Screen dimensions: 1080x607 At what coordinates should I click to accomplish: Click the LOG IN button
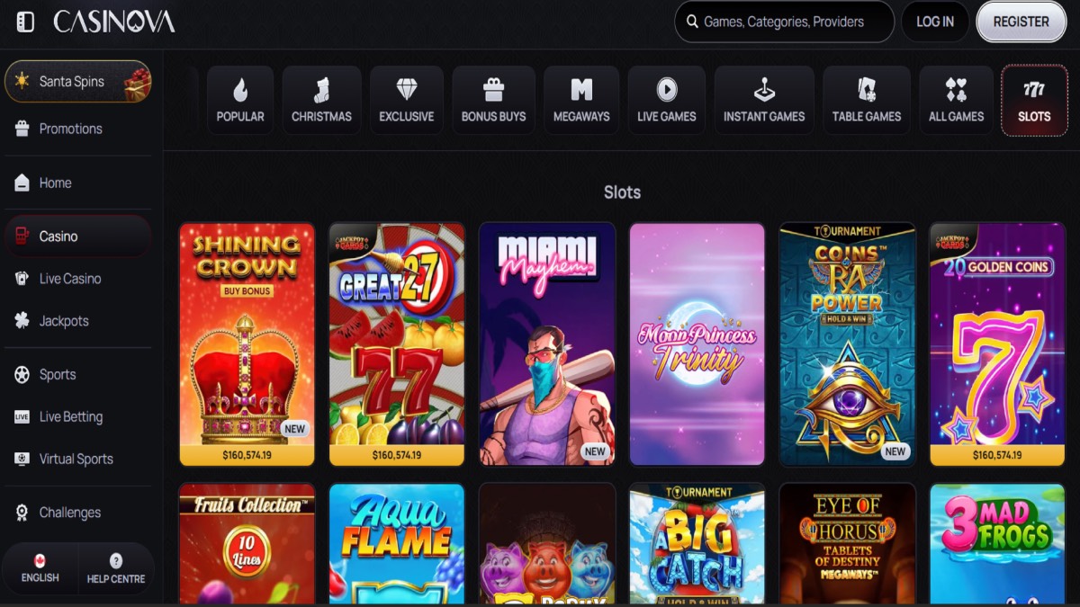click(x=934, y=22)
